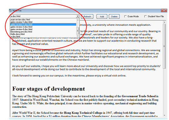Click the dropdown list scroll down arrow

78,36
